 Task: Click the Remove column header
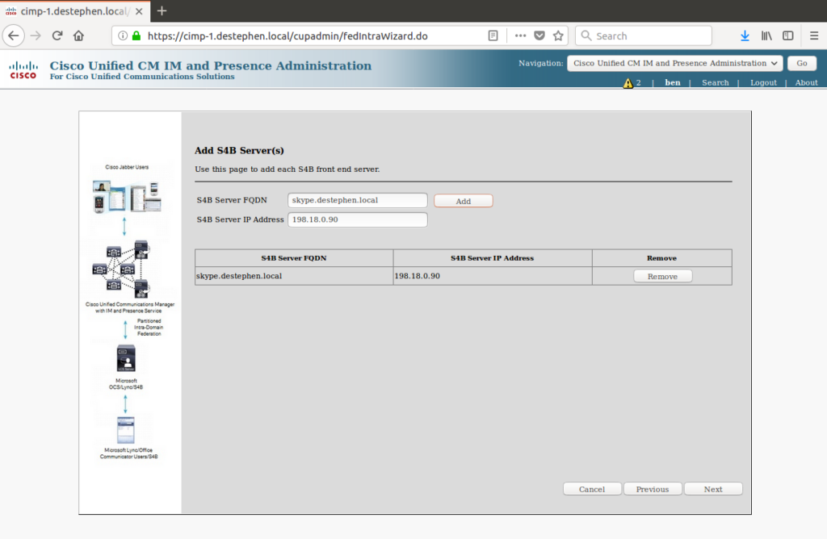[662, 258]
